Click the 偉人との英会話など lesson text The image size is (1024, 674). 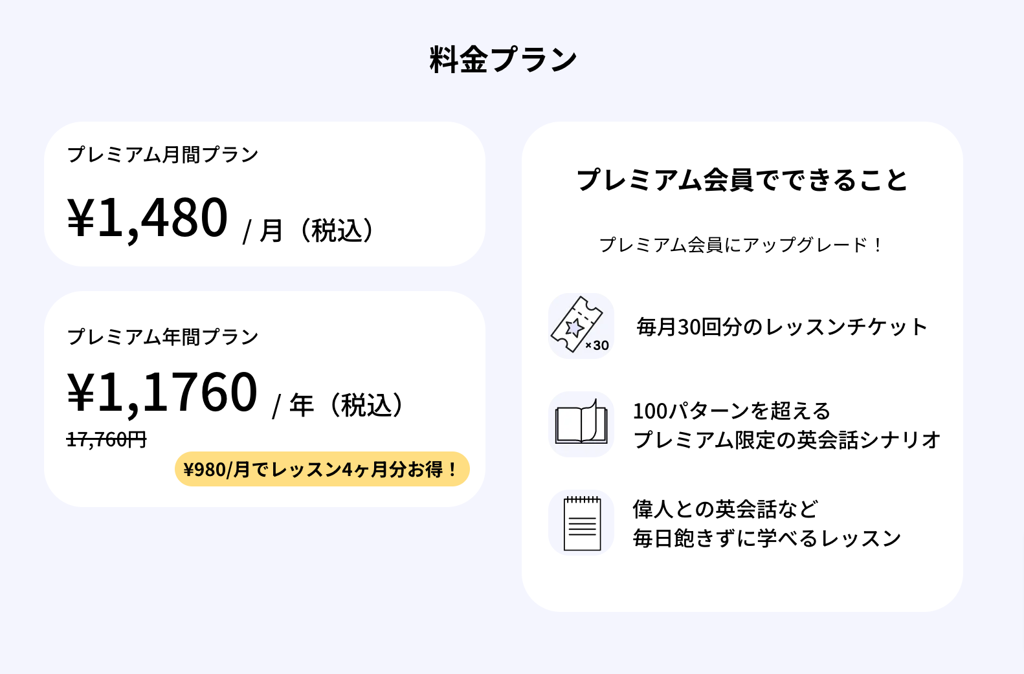(x=726, y=509)
